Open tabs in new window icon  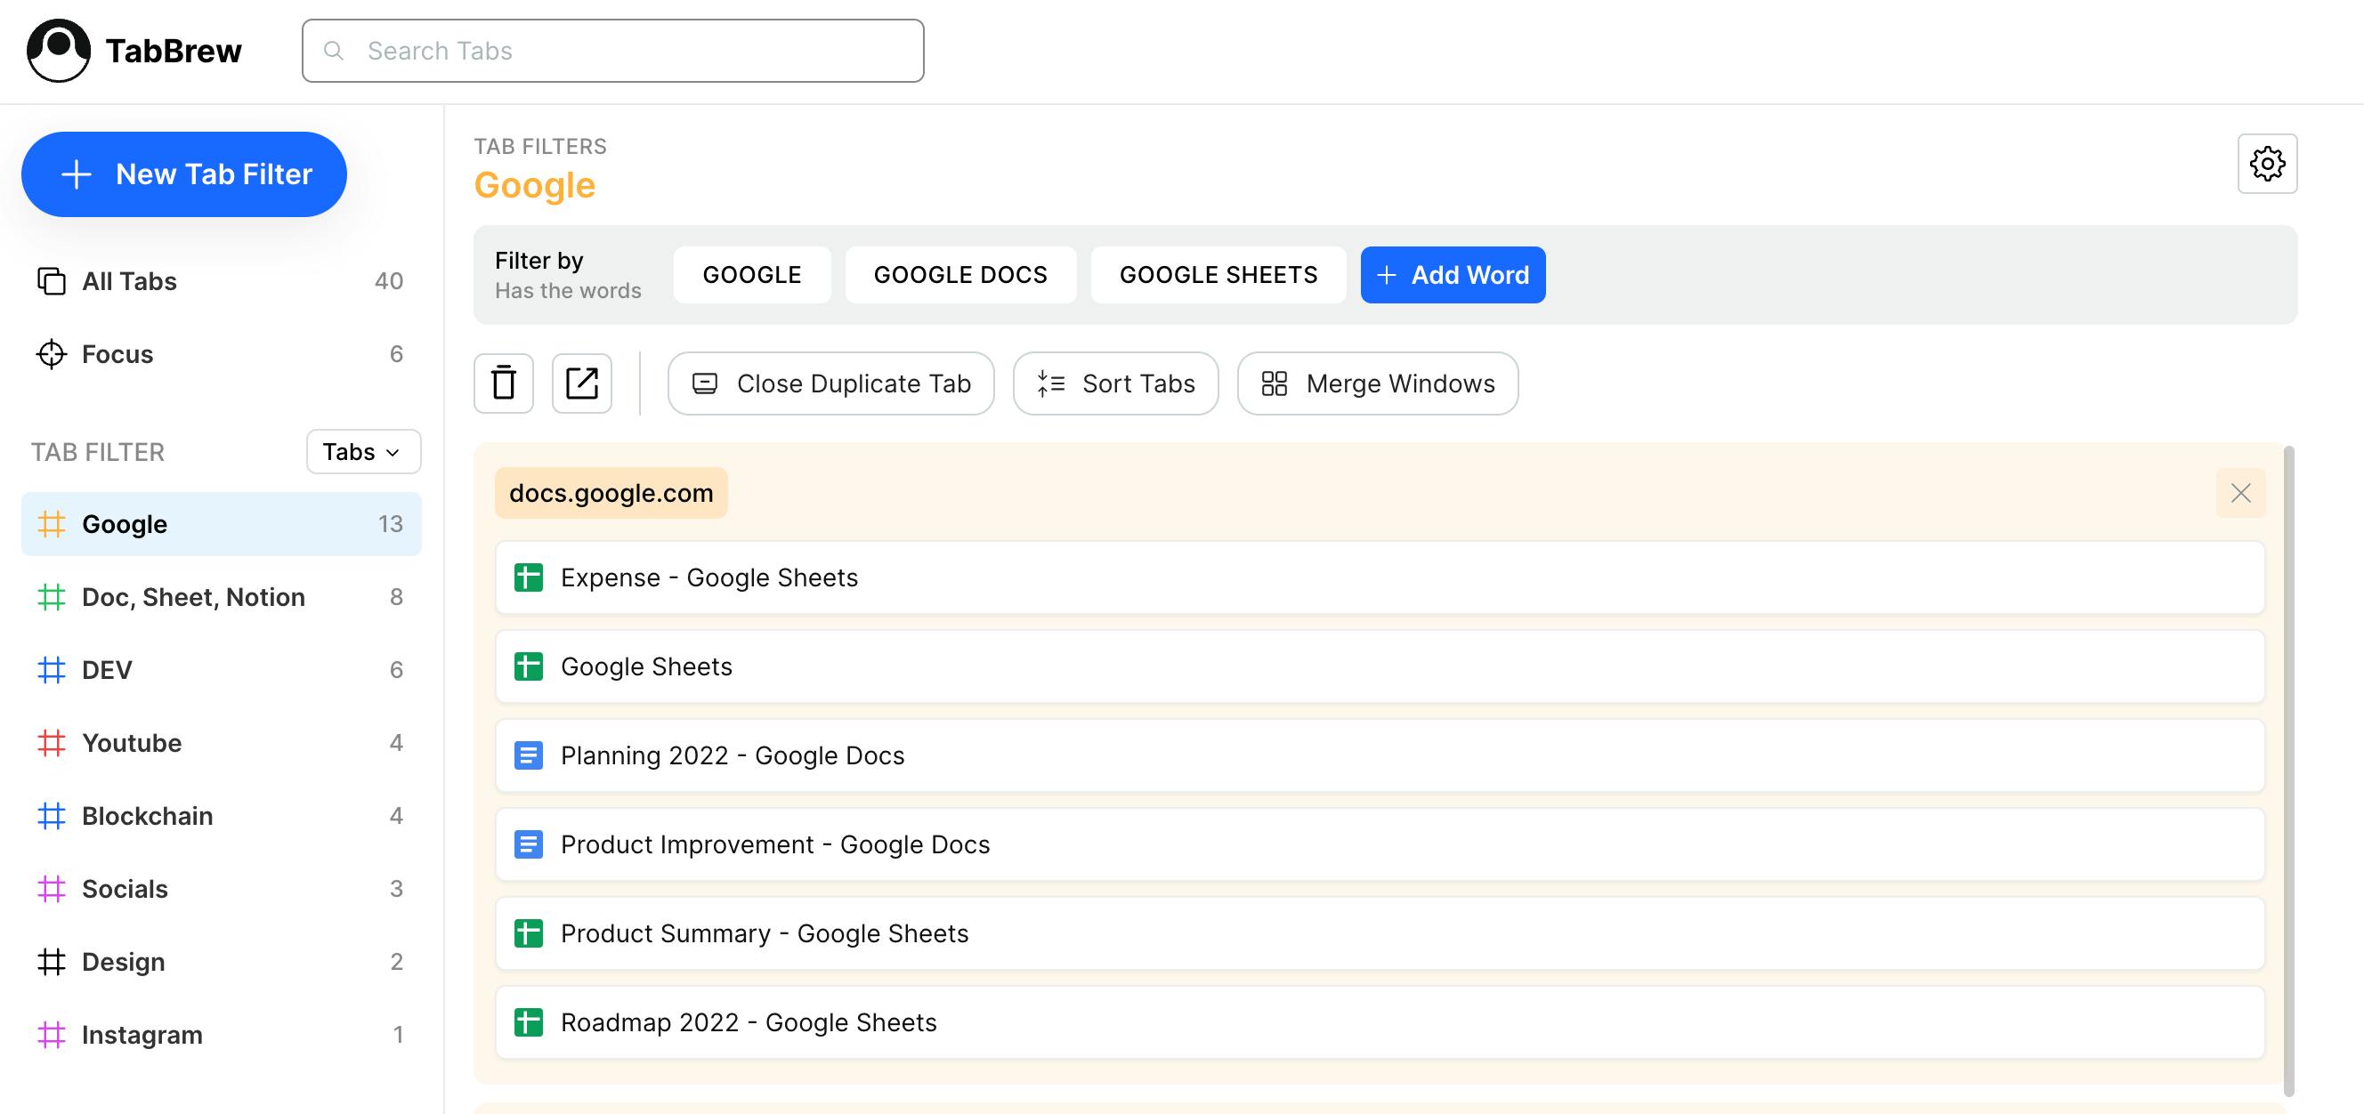pos(582,383)
